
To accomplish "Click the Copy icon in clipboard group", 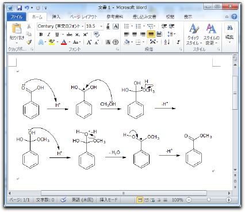I will [x=29, y=34].
